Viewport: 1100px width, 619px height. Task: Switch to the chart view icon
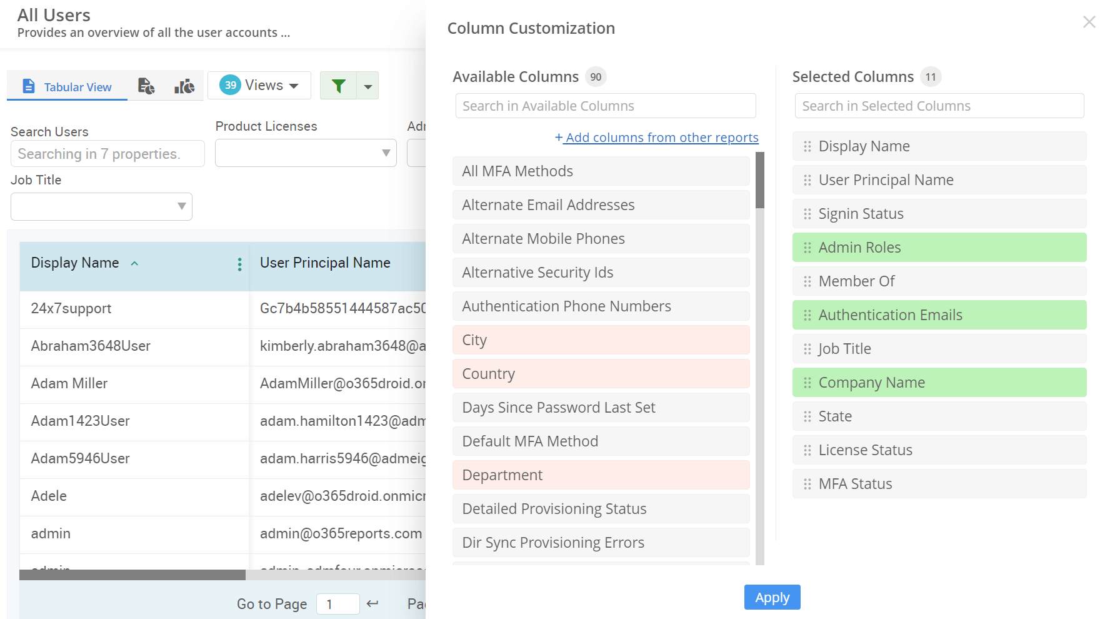[x=184, y=86]
